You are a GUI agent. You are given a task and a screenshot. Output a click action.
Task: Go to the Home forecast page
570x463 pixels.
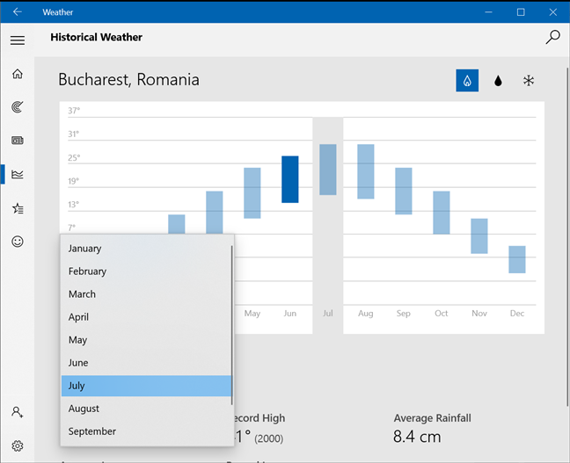[x=17, y=74]
